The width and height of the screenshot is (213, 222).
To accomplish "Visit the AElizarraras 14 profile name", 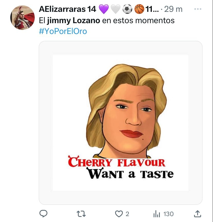I will [67, 9].
